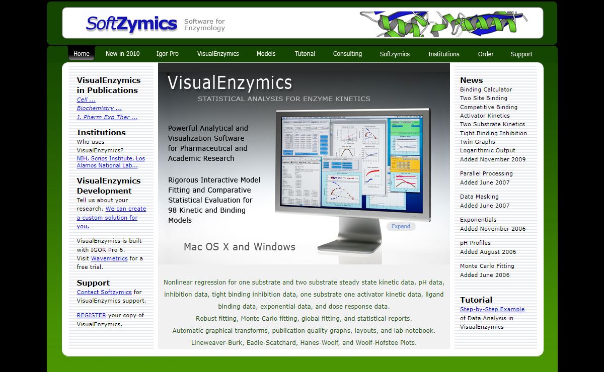Select the Two Substrate Kinetics news item

tap(492, 124)
